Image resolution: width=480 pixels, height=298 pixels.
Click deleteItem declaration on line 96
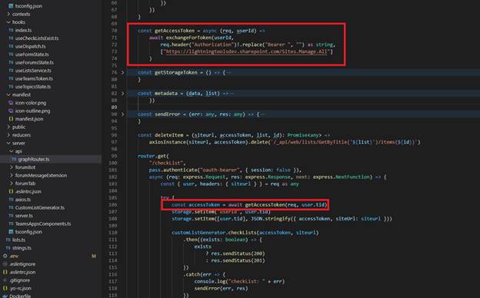pyautogui.click(x=169, y=135)
